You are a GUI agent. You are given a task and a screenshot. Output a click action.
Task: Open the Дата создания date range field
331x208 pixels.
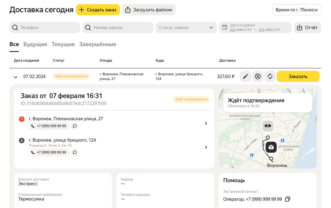[255, 27]
